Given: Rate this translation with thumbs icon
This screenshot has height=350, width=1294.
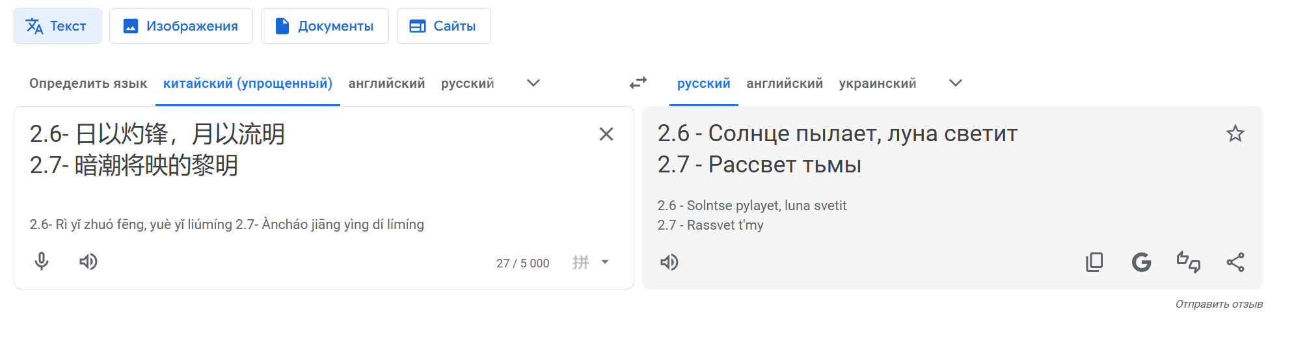Looking at the screenshot, I should [x=1188, y=262].
